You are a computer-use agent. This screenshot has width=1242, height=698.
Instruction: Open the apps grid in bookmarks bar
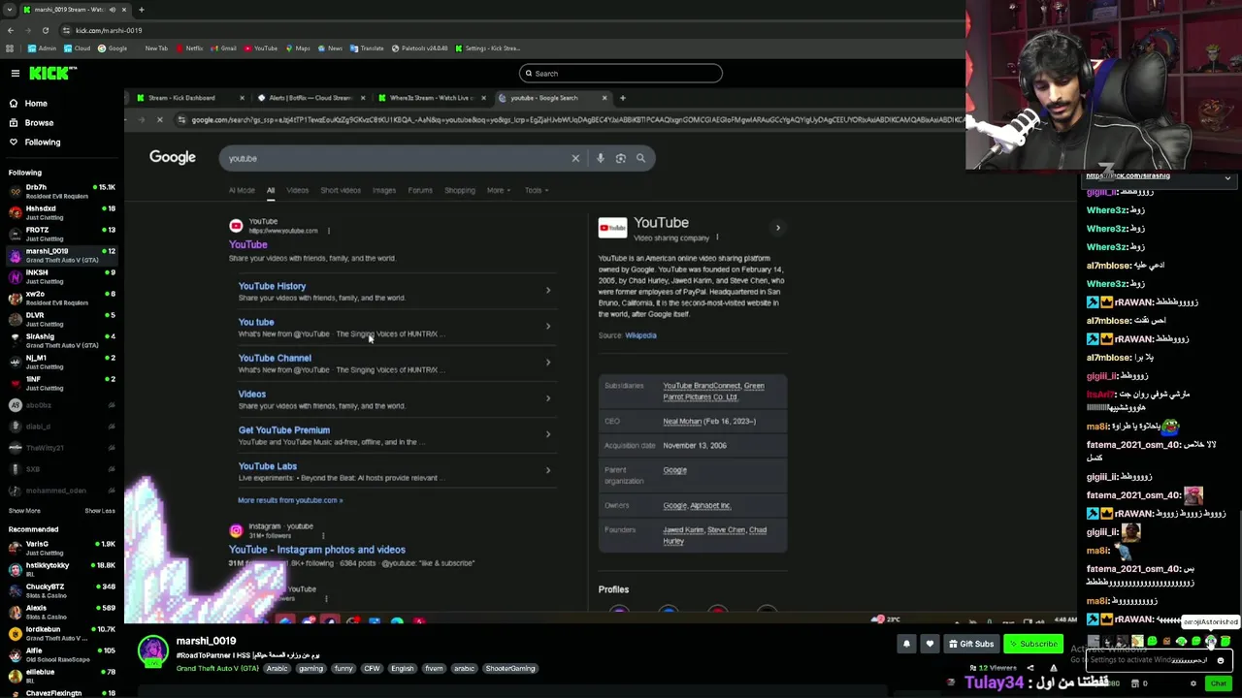coord(10,48)
